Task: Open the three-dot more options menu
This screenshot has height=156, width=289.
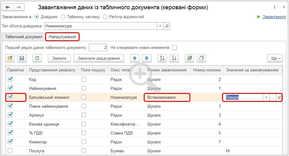Action: pos(275,7)
